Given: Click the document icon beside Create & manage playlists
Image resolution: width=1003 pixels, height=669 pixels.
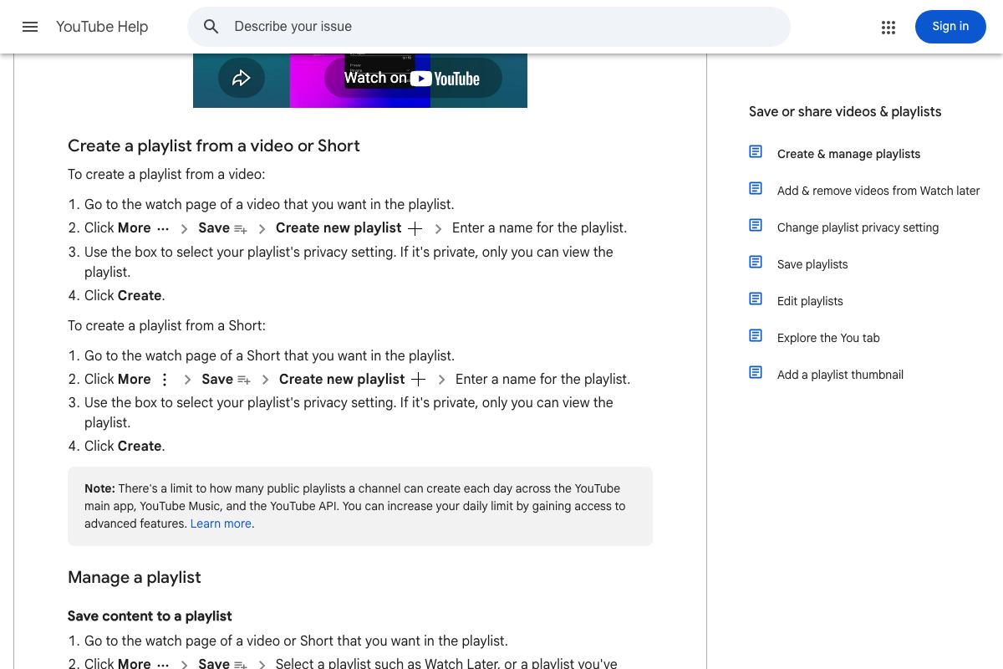Looking at the screenshot, I should pyautogui.click(x=756, y=151).
